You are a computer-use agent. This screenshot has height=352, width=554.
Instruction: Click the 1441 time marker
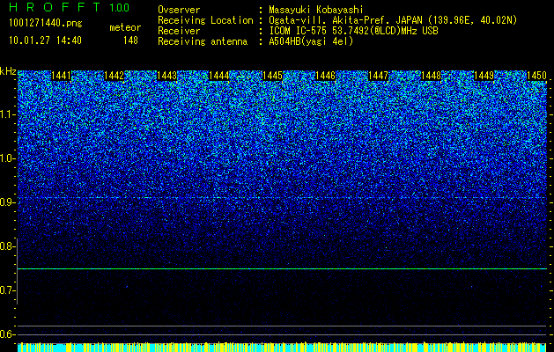click(61, 76)
